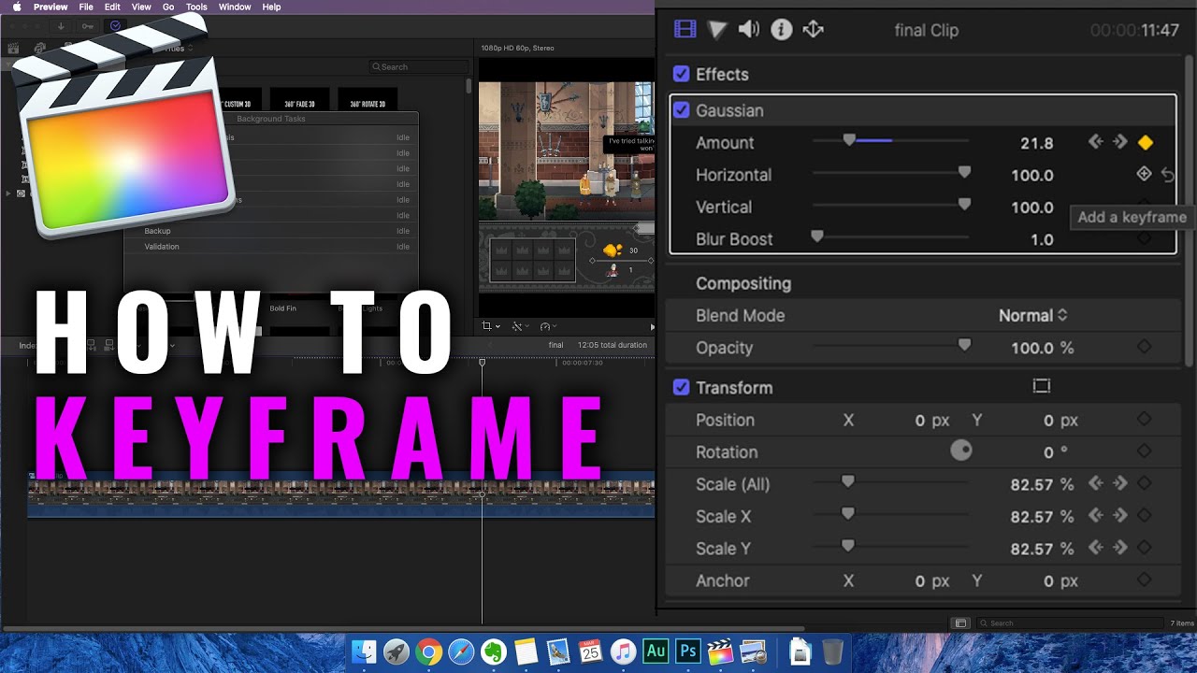Click the import media arrow button
Viewport: 1197px width, 673px height.
point(62,26)
